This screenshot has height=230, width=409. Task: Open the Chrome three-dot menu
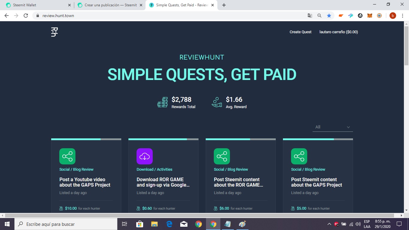(402, 16)
